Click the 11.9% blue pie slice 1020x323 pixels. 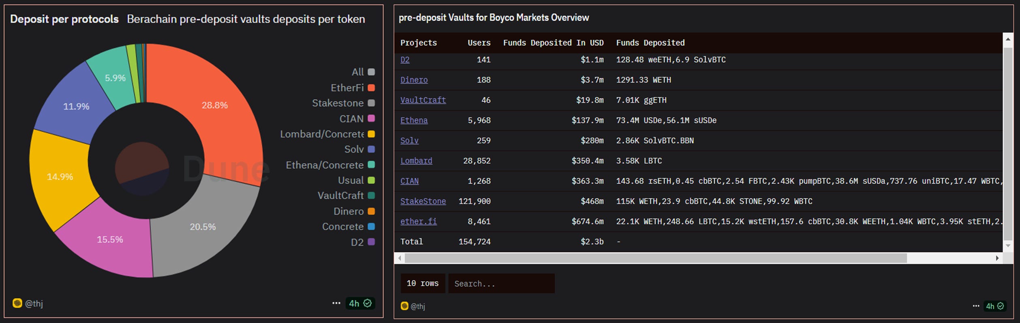[x=76, y=107]
